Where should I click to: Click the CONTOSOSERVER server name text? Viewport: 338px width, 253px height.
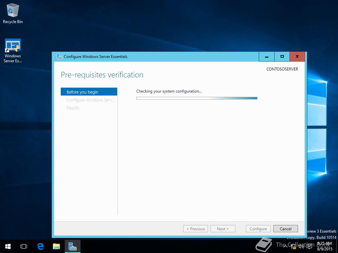click(282, 69)
